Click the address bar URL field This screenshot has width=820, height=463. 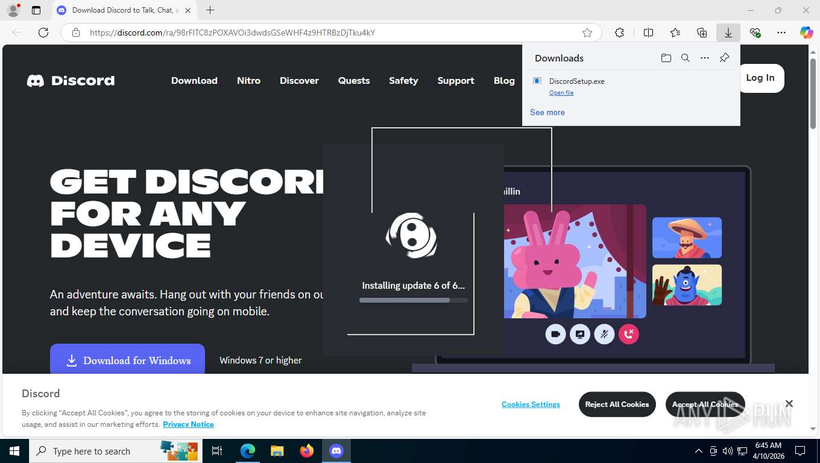click(332, 33)
